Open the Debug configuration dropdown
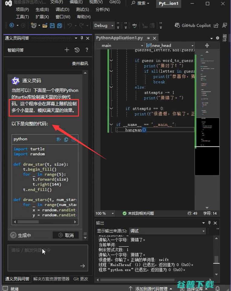231x291 pixels. tap(103, 25)
